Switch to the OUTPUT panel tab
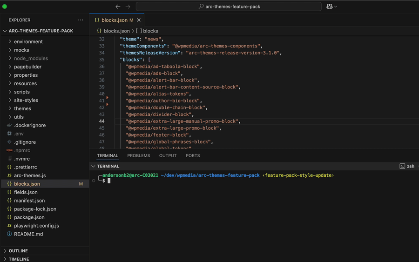Viewport: 419px width, 262px height. [x=168, y=156]
